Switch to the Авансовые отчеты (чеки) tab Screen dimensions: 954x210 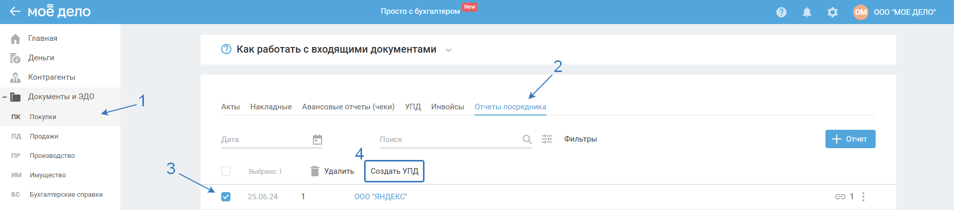click(348, 107)
